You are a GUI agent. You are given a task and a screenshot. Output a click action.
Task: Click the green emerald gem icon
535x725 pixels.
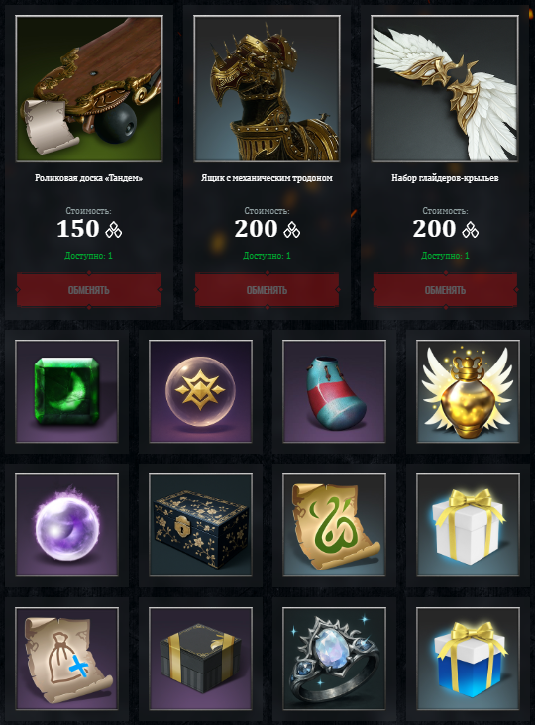click(x=67, y=391)
